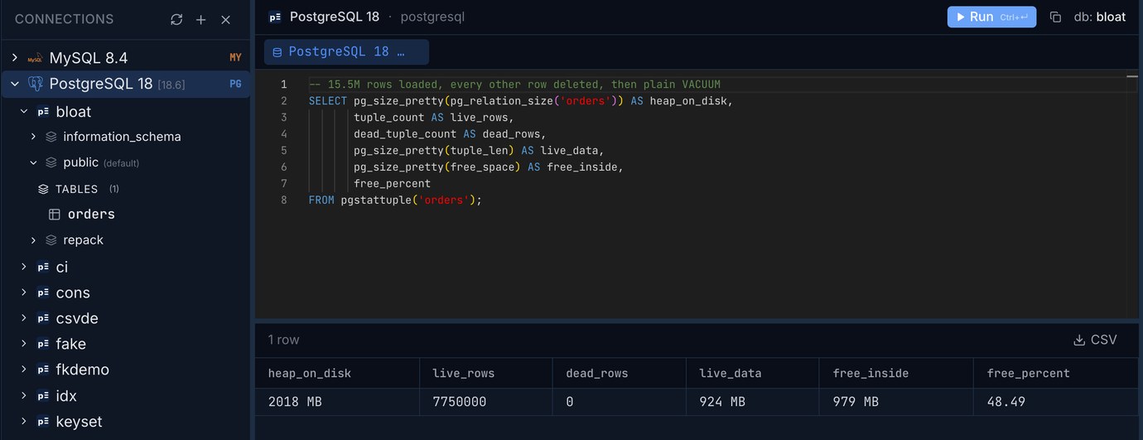Click the free_inside column header
Image resolution: width=1143 pixels, height=440 pixels.
[x=896, y=374]
